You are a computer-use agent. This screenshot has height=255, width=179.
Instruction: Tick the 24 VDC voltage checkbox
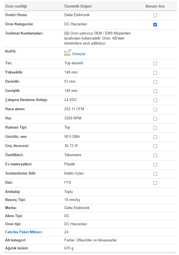click(x=155, y=100)
